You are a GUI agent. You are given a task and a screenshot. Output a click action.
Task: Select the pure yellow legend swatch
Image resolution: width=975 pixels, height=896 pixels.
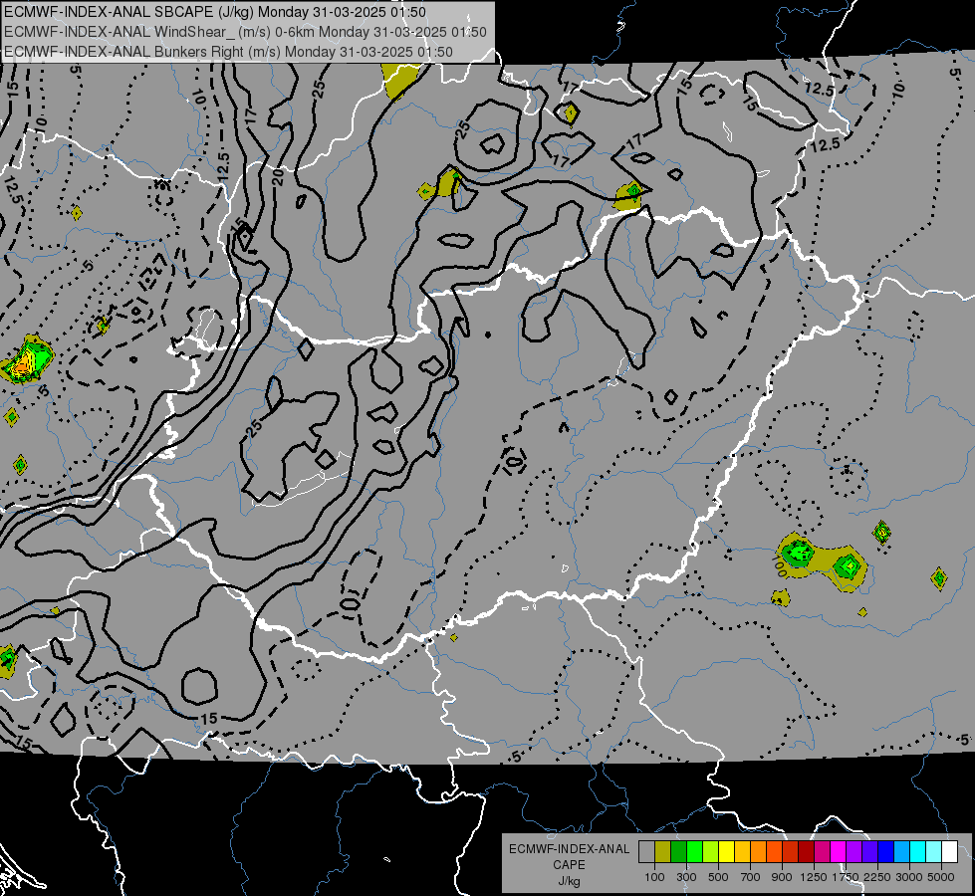[727, 851]
